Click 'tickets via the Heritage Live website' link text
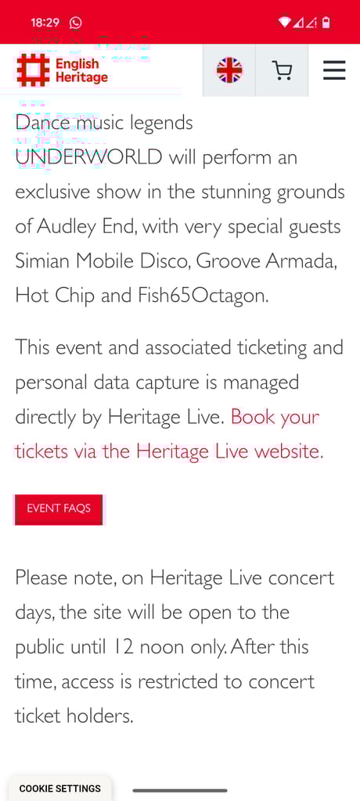The height and width of the screenshot is (801, 360). (x=169, y=451)
